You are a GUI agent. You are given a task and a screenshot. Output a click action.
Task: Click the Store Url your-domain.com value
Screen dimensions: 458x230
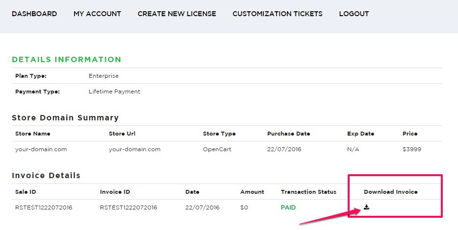pyautogui.click(x=135, y=149)
